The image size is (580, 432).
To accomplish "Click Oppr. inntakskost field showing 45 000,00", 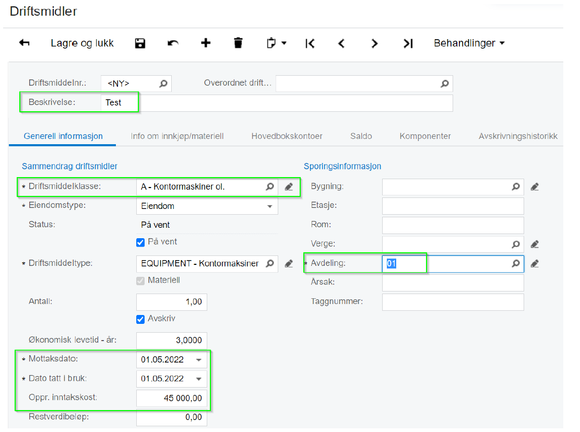I will [172, 399].
